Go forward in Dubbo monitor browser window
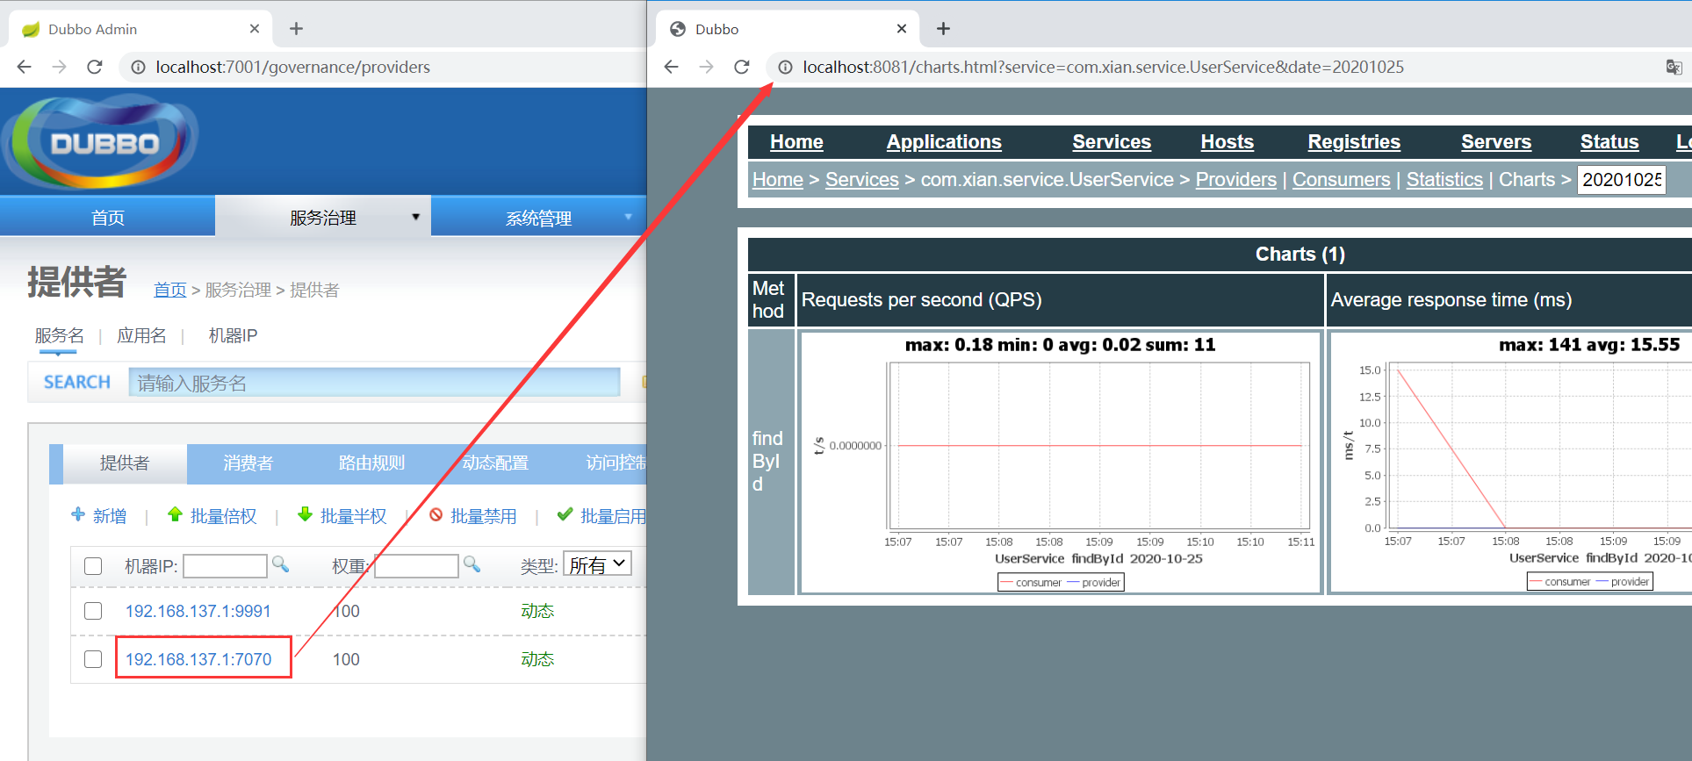1692x761 pixels. [707, 67]
